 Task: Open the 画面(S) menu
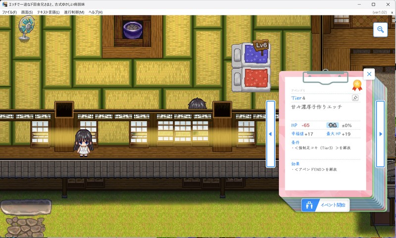click(x=27, y=12)
